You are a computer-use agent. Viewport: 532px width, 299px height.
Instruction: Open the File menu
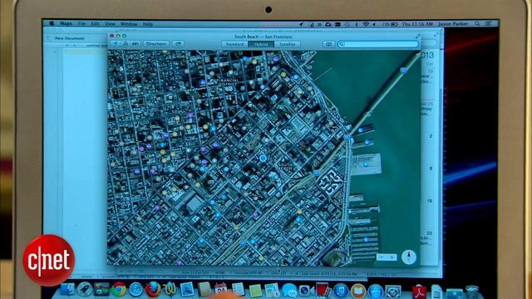pyautogui.click(x=81, y=24)
